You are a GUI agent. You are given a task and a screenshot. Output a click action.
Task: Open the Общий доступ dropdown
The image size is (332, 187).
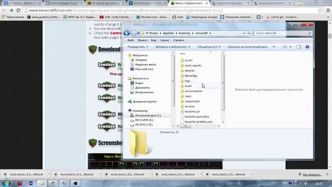pos(209,47)
